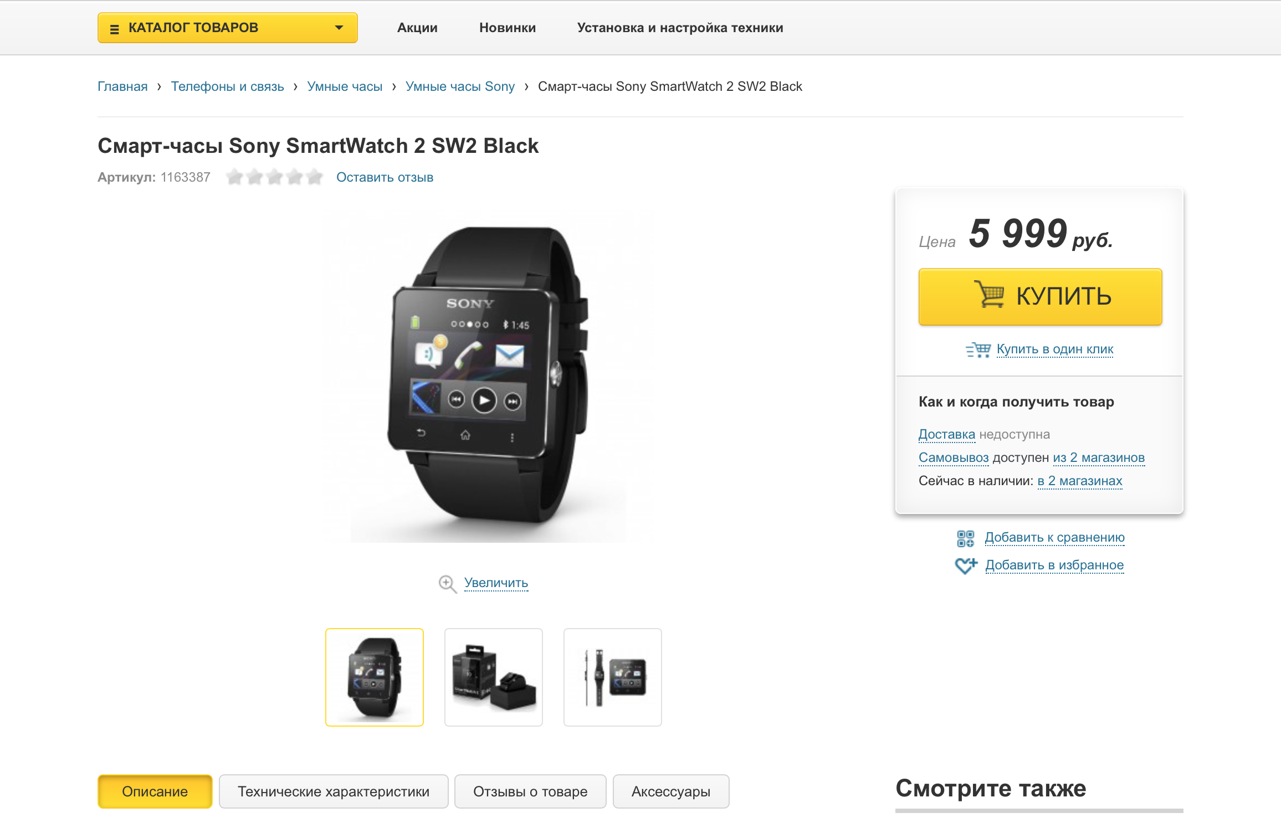Viewport: 1281px width, 823px height.
Task: Open the Самовывоз pickup info link
Action: 954,457
